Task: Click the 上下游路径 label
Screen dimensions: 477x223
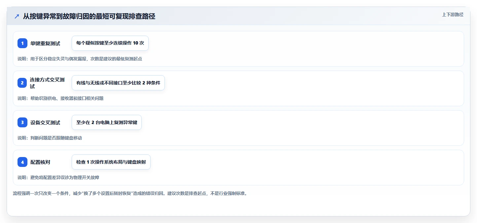Action: click(453, 15)
